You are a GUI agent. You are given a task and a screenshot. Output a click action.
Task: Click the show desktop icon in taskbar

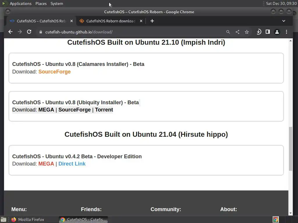click(3, 220)
